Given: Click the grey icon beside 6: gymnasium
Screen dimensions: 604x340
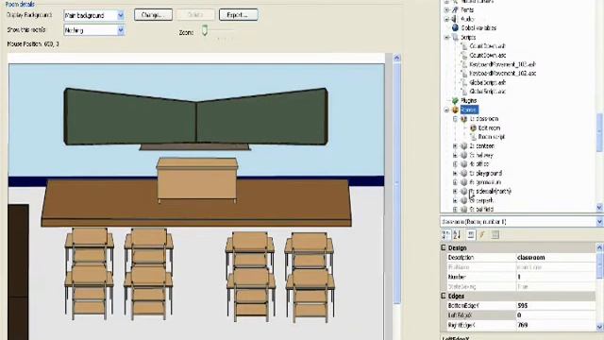Looking at the screenshot, I should [464, 182].
